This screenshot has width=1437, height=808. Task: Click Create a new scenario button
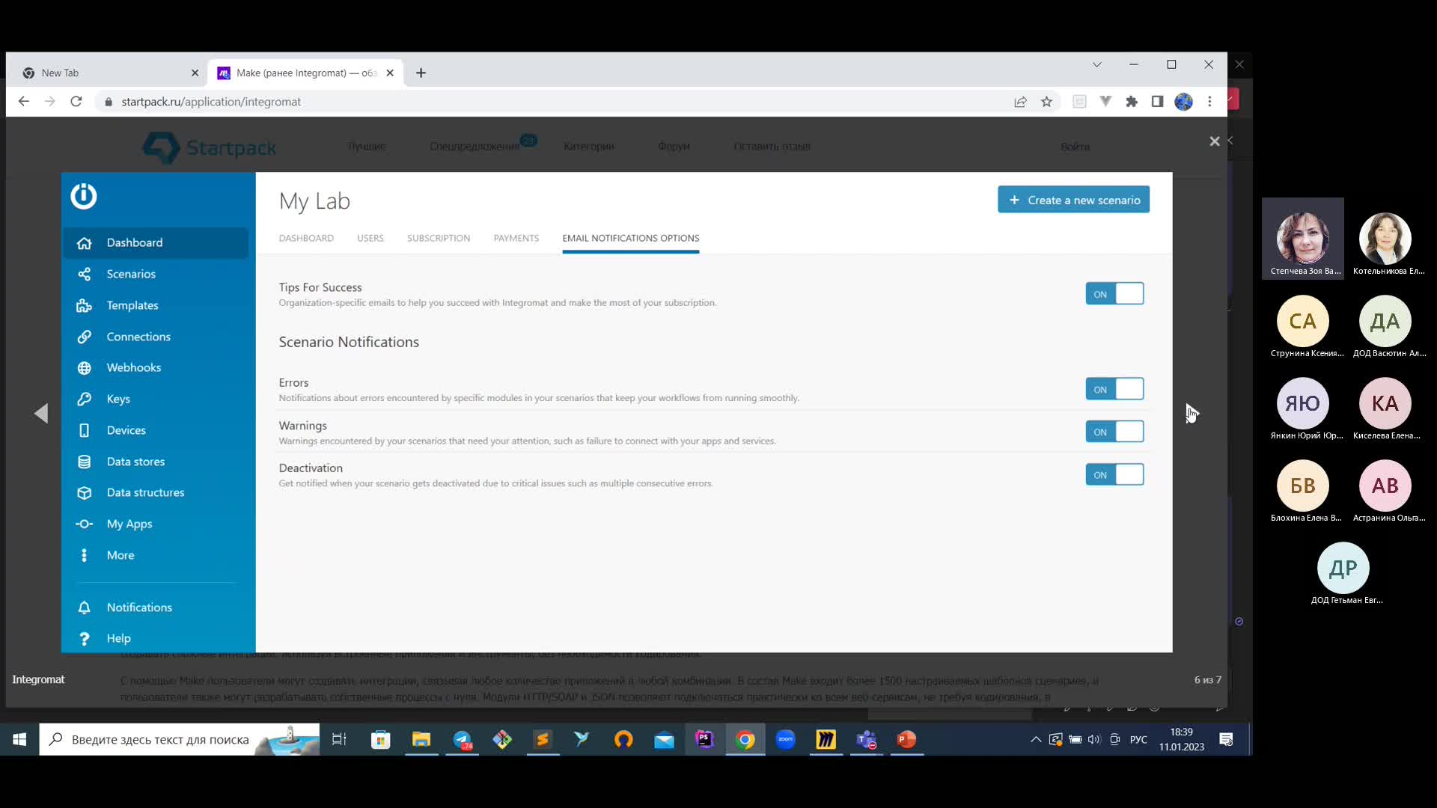click(1073, 200)
